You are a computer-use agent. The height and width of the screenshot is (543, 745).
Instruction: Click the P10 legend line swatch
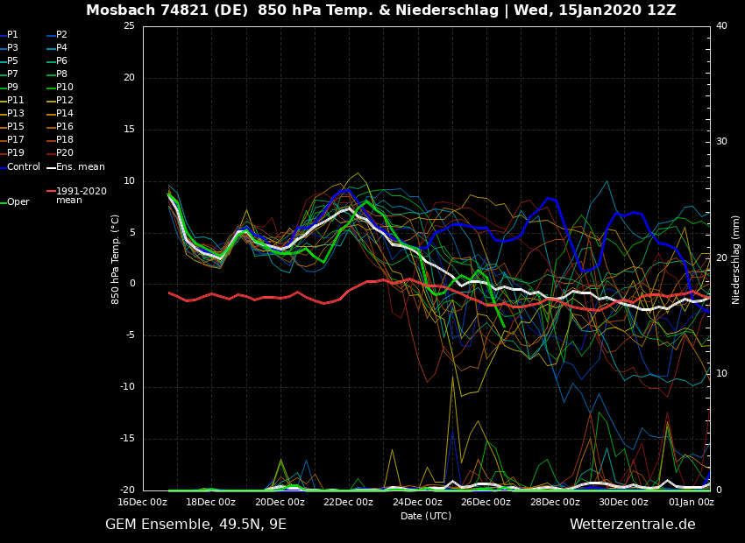tap(51, 88)
